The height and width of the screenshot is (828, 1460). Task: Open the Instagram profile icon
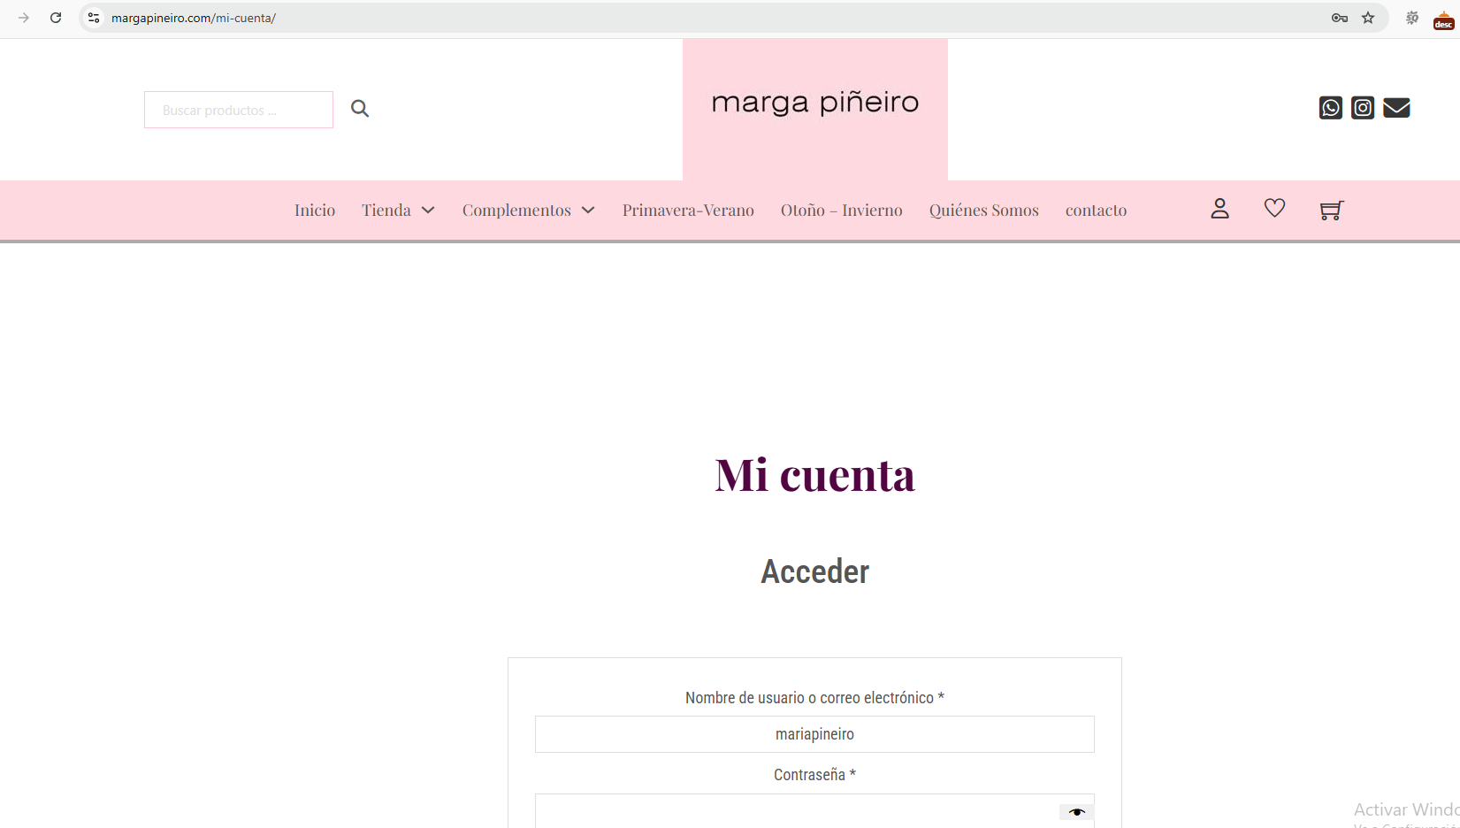1363,108
